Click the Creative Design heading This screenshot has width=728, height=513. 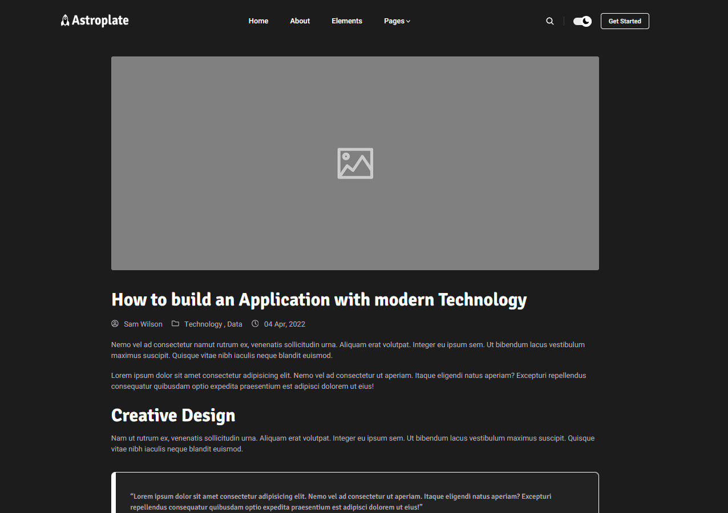coord(173,415)
